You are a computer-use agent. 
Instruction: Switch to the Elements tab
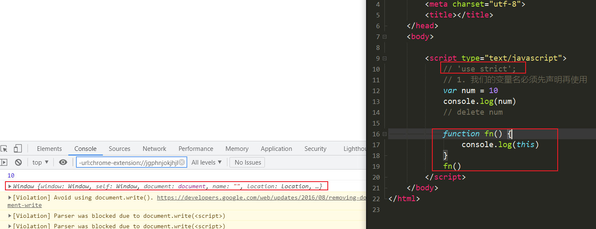pyautogui.click(x=49, y=148)
